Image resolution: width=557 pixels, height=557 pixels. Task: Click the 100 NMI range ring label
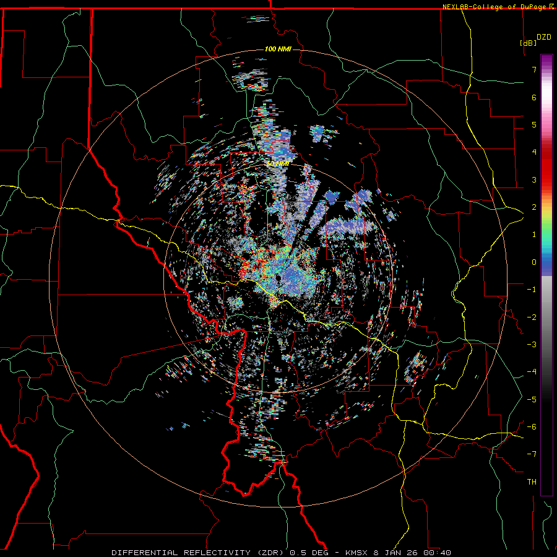pos(278,49)
